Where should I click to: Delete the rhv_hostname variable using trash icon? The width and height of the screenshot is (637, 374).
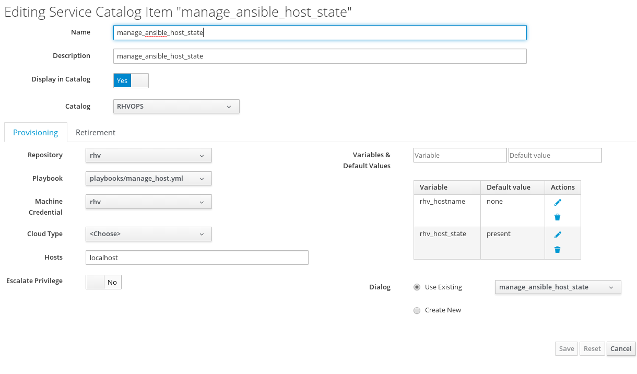(x=558, y=217)
